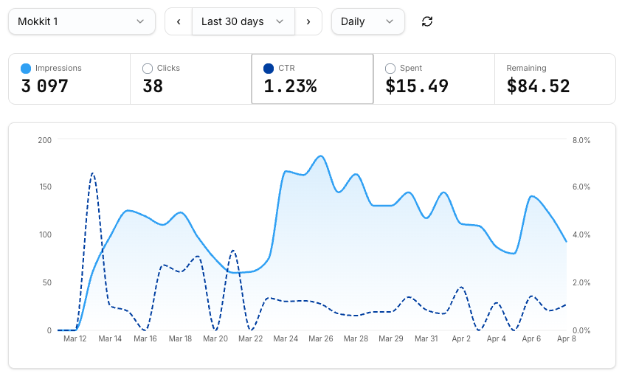Click the Remaining $84.52 value
The width and height of the screenshot is (622, 379).
(538, 86)
